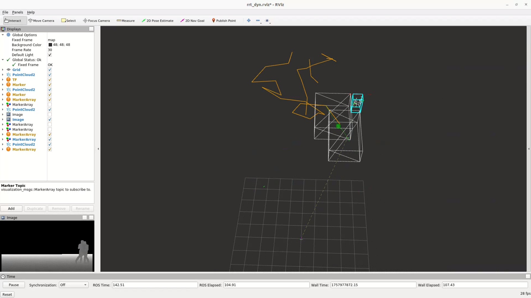Select the 2D Pose Estimate tool

[x=157, y=21]
